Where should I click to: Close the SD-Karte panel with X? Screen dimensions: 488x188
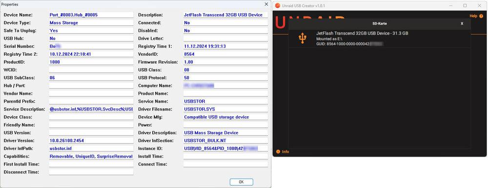(462, 23)
